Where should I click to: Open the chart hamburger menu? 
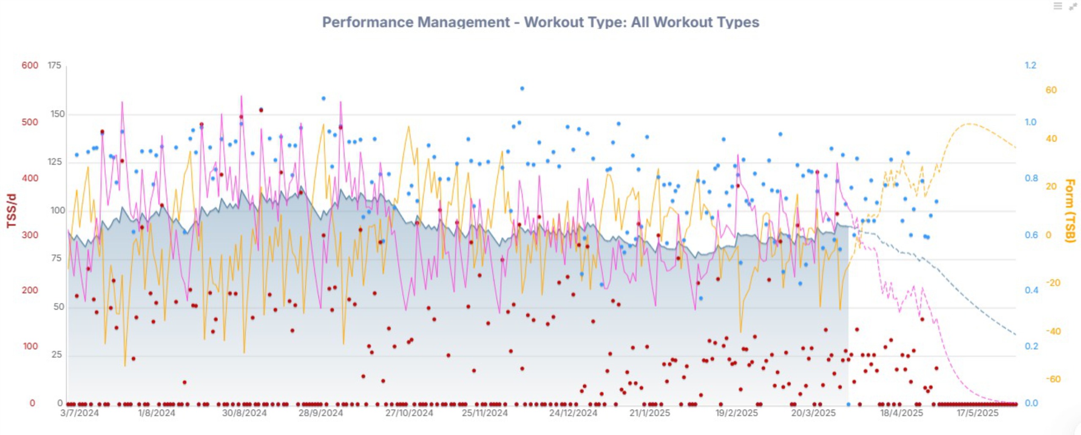pyautogui.click(x=1057, y=6)
